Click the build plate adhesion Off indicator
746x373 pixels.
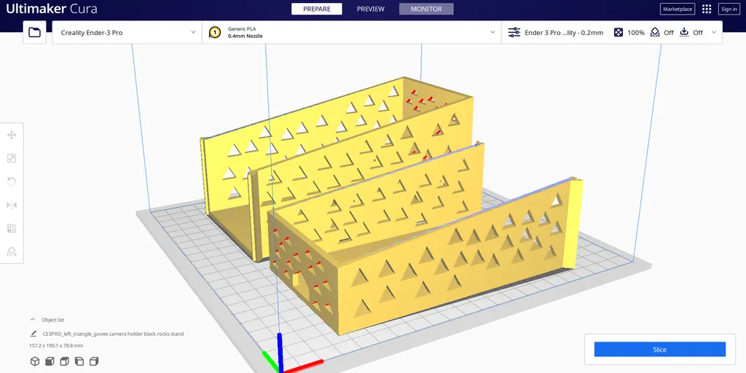[x=691, y=33]
